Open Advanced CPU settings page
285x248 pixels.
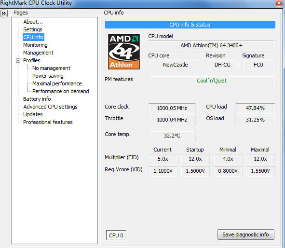(x=50, y=107)
